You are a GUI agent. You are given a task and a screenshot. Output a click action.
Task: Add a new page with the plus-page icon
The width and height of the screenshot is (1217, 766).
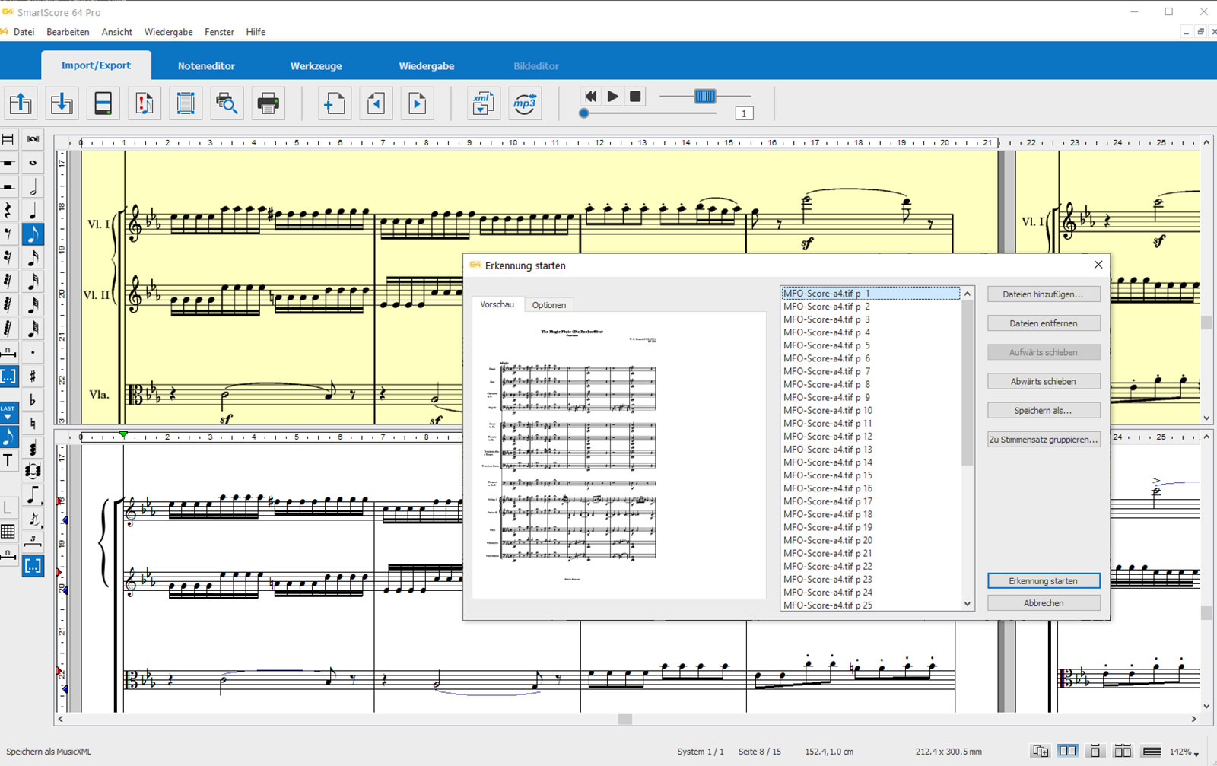335,103
